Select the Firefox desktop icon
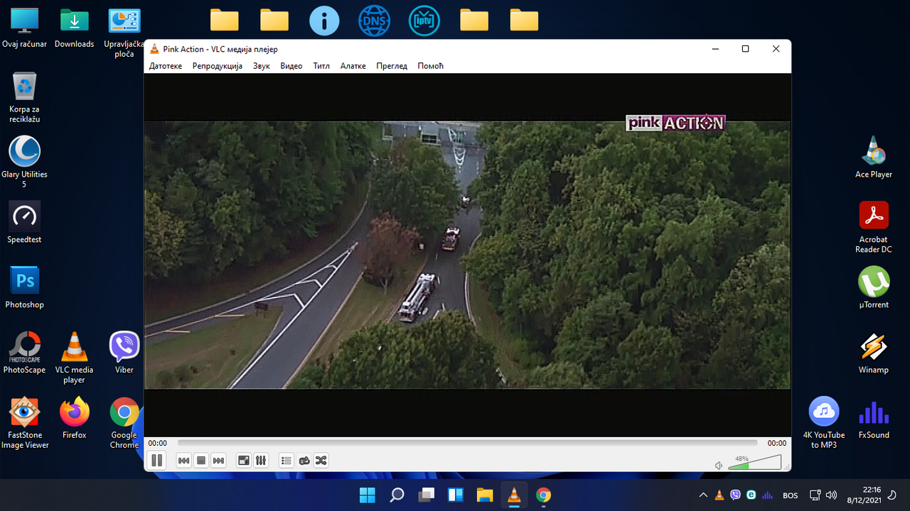Screen dimensions: 910x511 75,418
